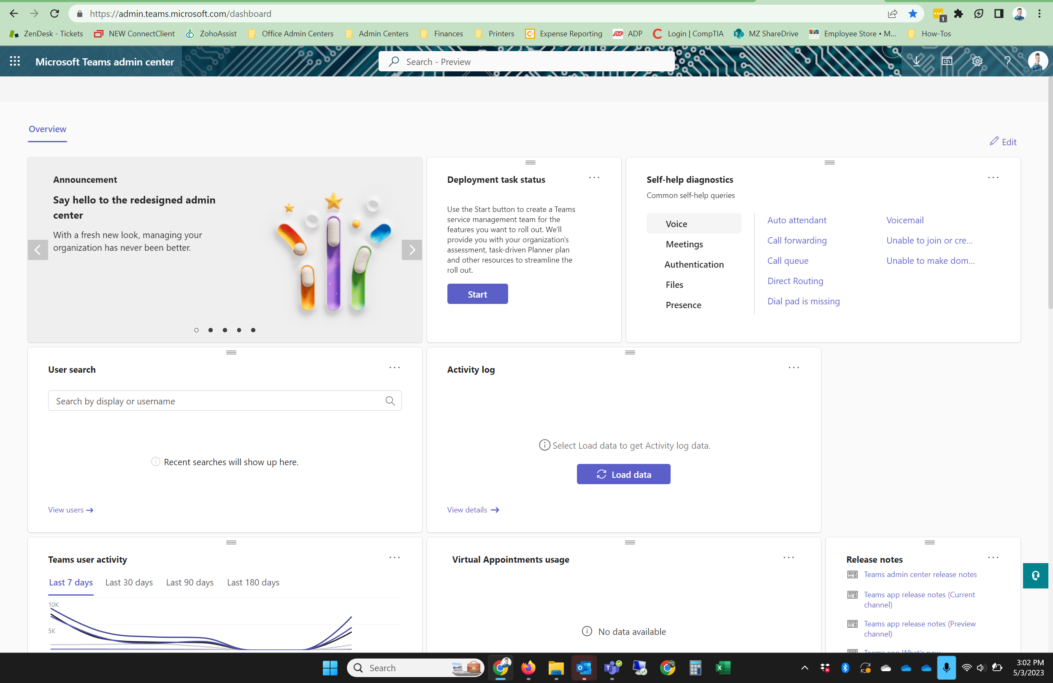This screenshot has height=683, width=1053.
Task: Open Microsoft Teams from the taskbar
Action: click(x=612, y=668)
